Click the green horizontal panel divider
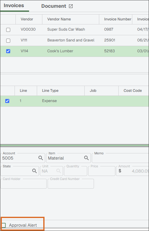The height and width of the screenshot is (231, 149). pos(74,145)
